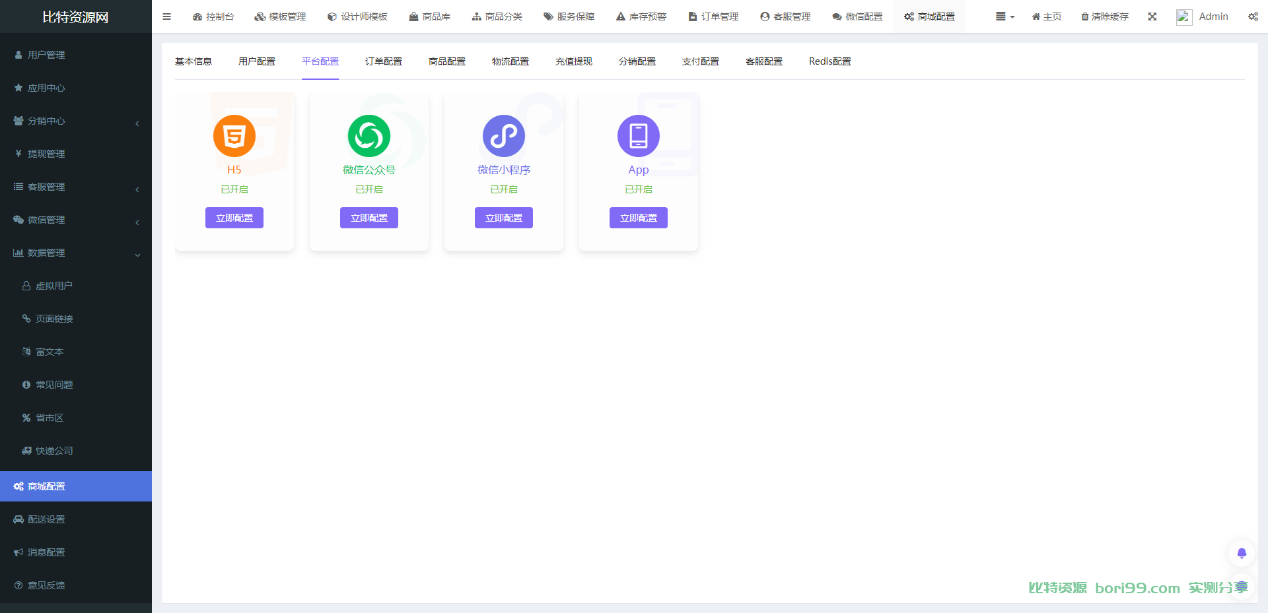Click the 意见反馈 question icon

[18, 585]
